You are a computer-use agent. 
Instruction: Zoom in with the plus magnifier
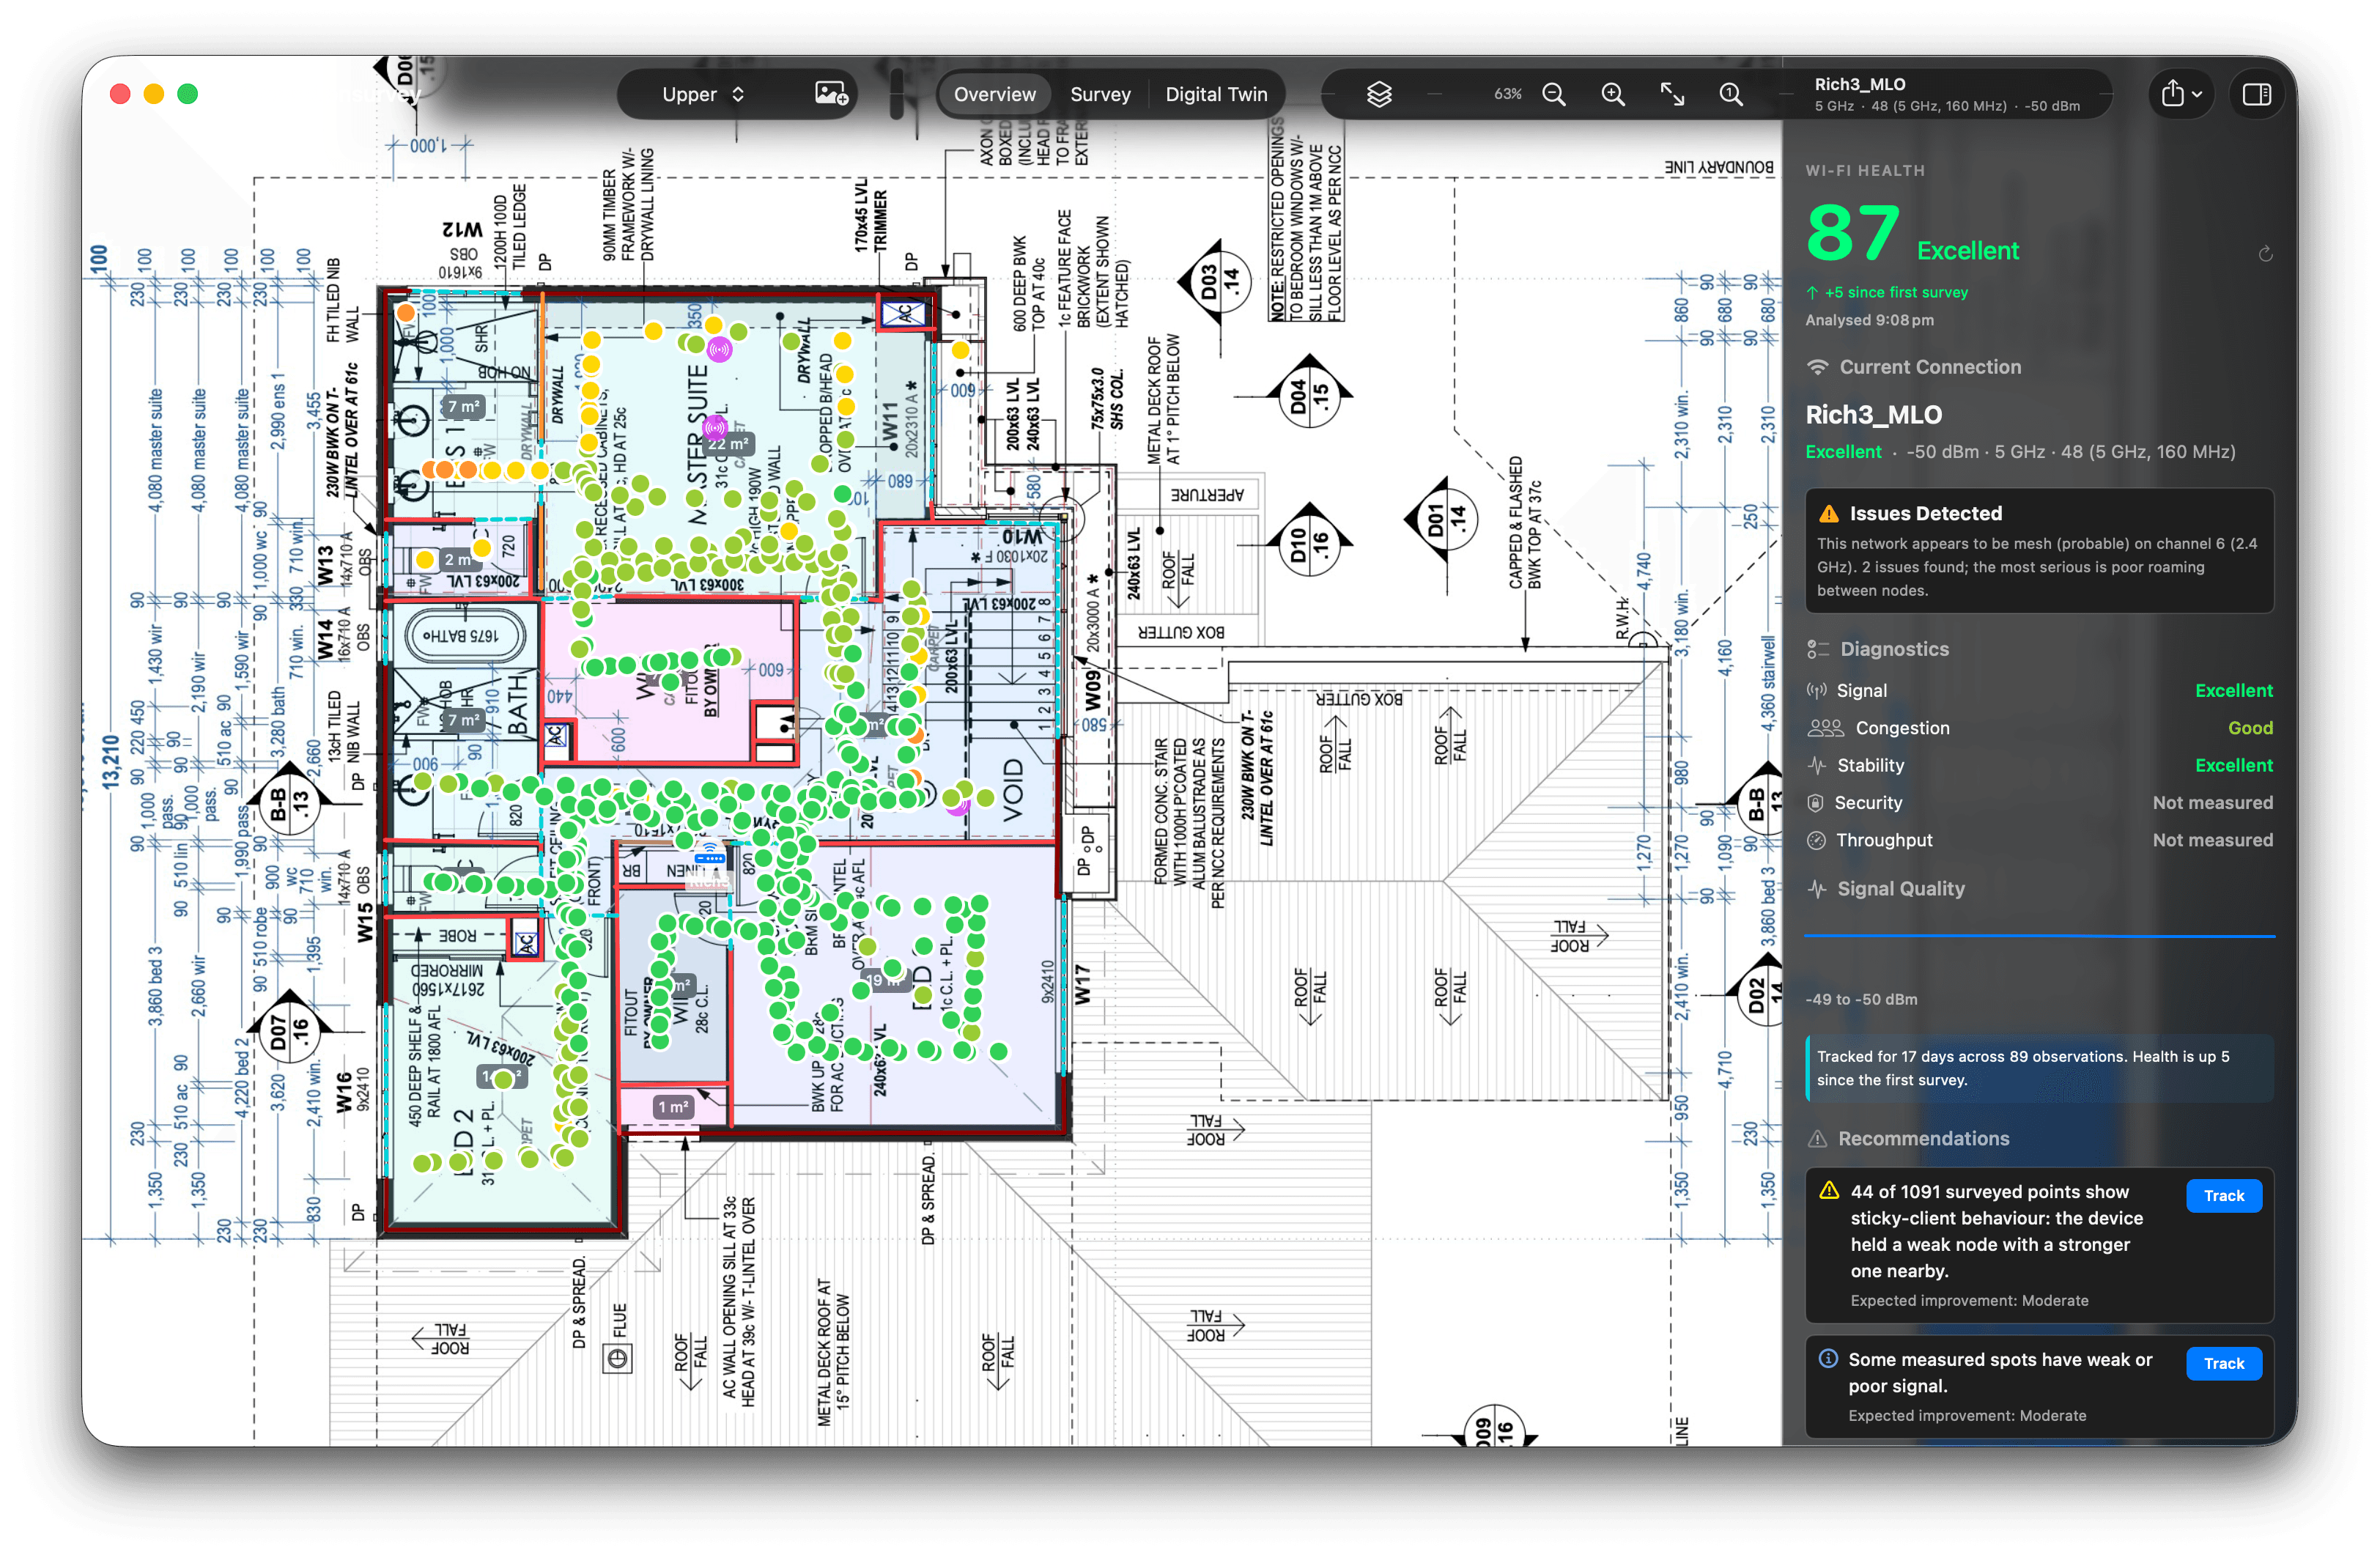1613,94
